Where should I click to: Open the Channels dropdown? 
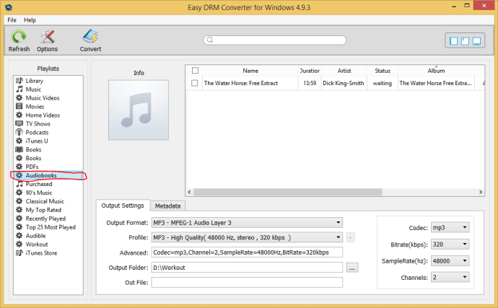coord(450,278)
